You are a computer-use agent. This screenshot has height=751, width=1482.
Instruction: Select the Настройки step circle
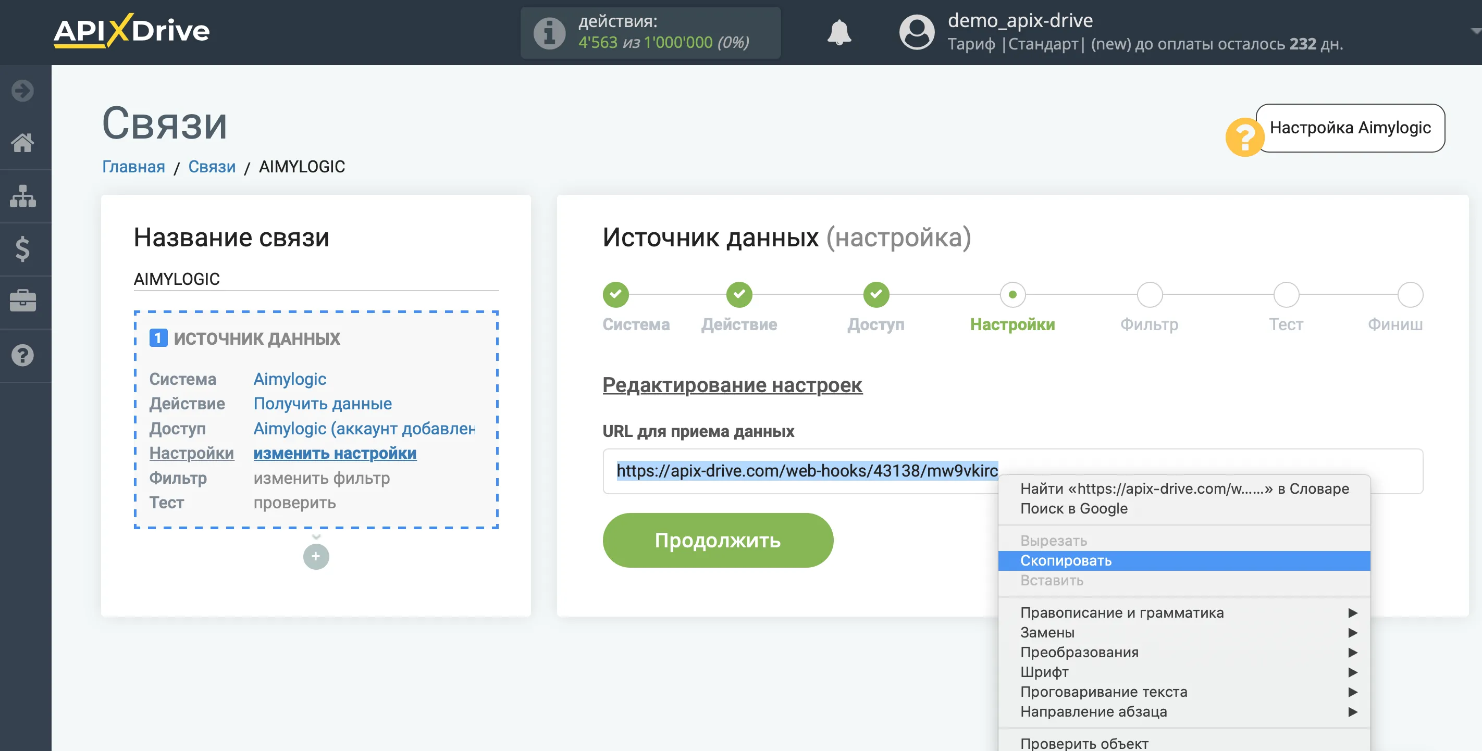pyautogui.click(x=1012, y=294)
